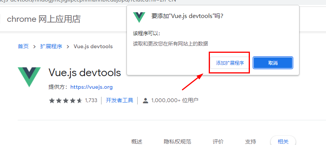
Task: Open the https://vuejs.org provider link
Action: [x=91, y=87]
